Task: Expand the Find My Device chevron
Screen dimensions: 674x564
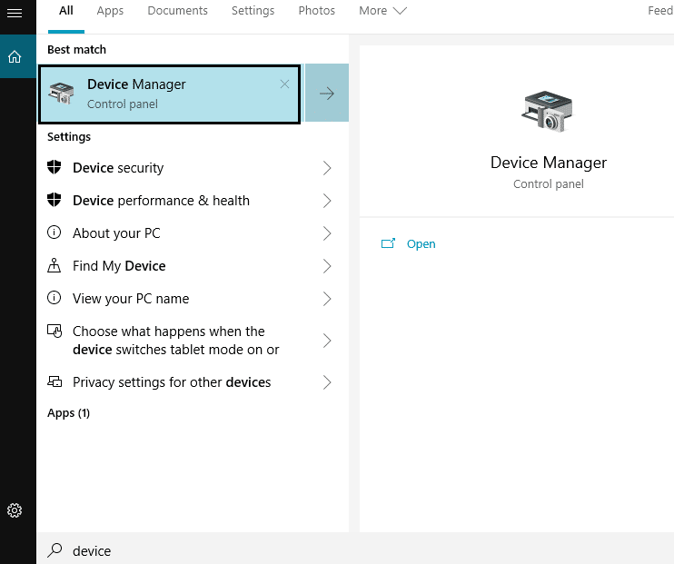Action: (327, 266)
